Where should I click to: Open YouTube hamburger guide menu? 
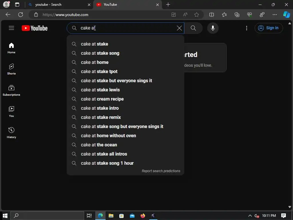pyautogui.click(x=11, y=28)
